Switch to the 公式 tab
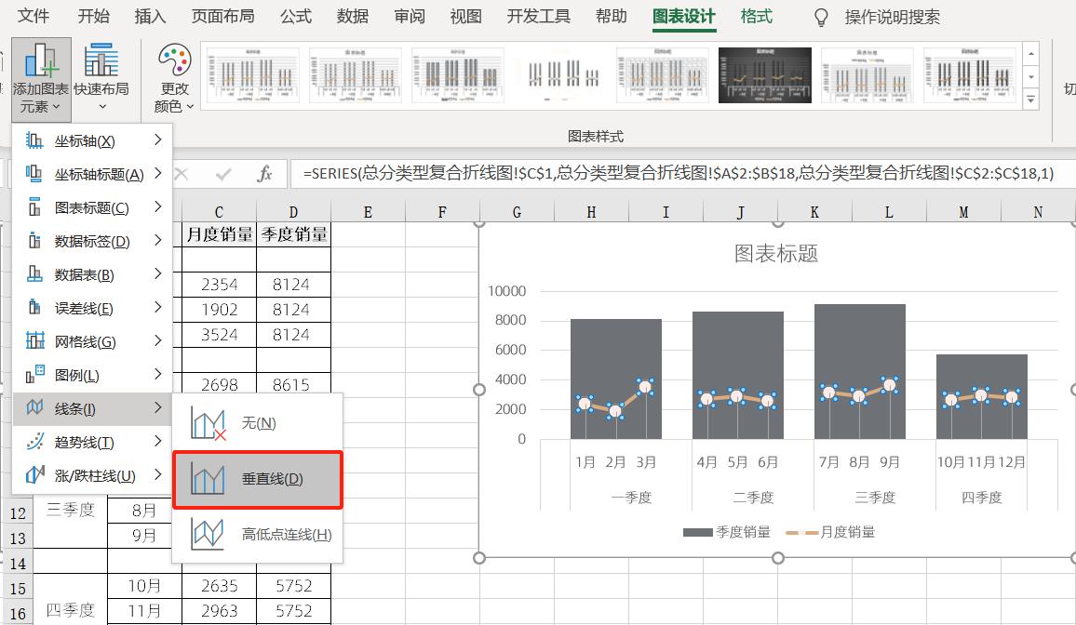 296,16
